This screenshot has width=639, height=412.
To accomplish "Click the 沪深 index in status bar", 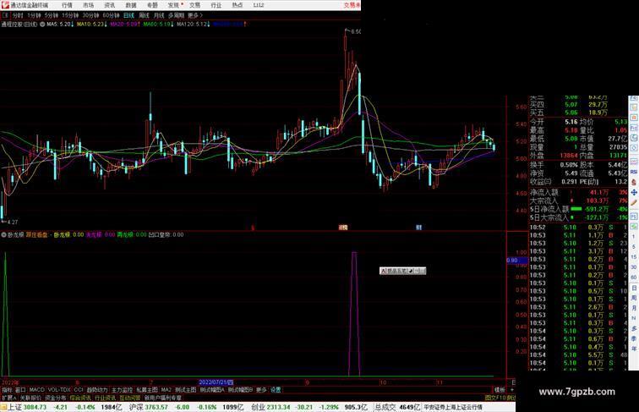I will 136,407.
